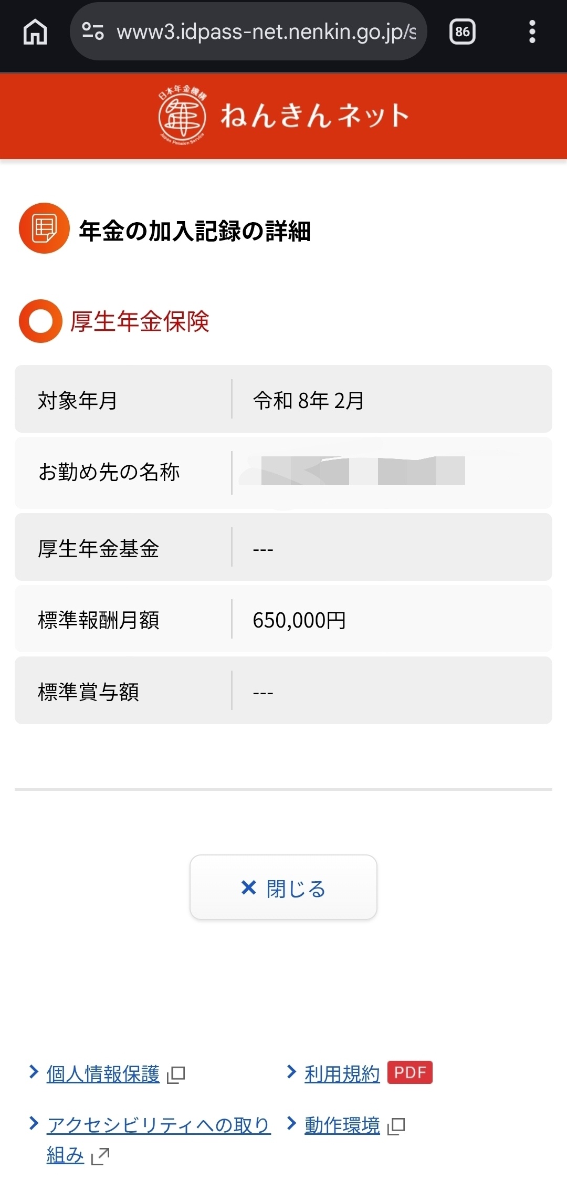The width and height of the screenshot is (567, 1180).
Task: Tap the orange document icon beside title
Action: (44, 228)
